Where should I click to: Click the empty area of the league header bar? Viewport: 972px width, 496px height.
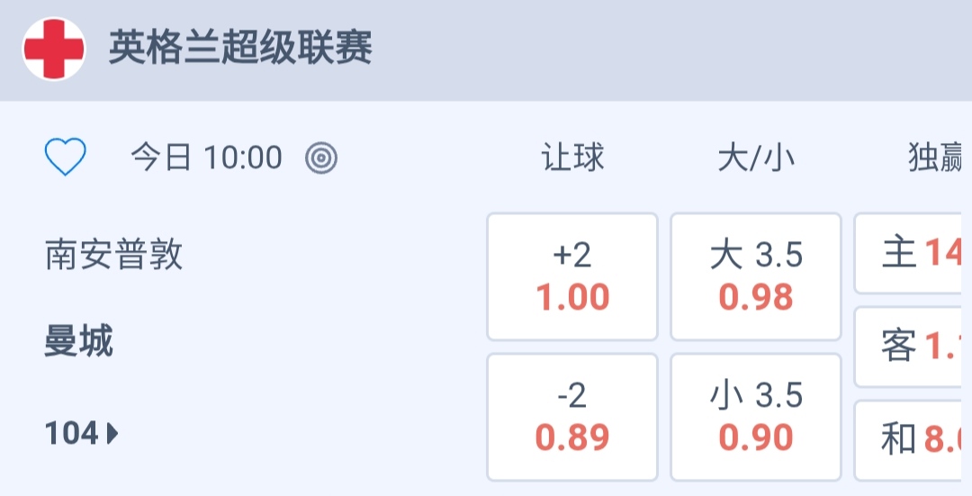pos(675,50)
